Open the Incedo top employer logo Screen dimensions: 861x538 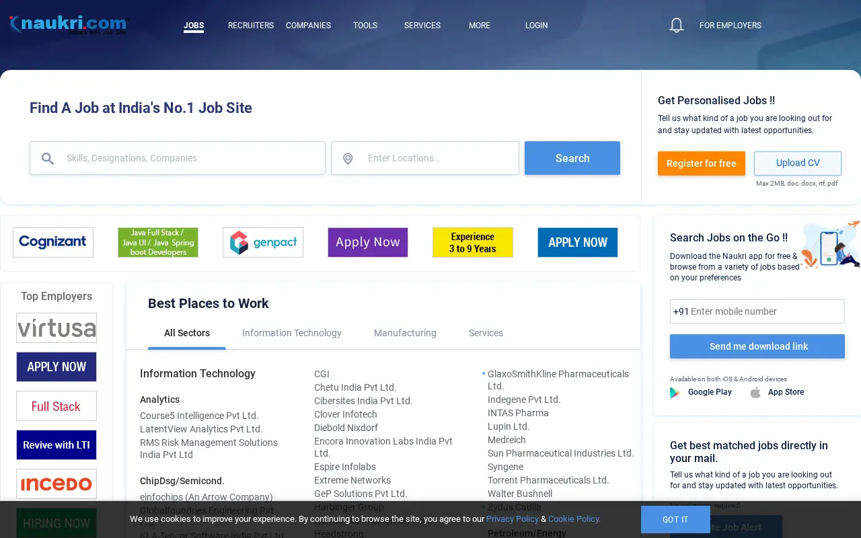point(57,484)
